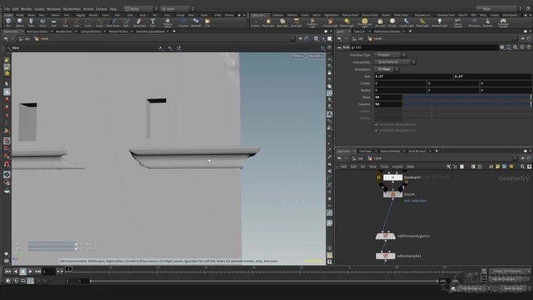This screenshot has width=533, height=300.
Task: Open the Connectivity dropdown
Action: click(395, 62)
